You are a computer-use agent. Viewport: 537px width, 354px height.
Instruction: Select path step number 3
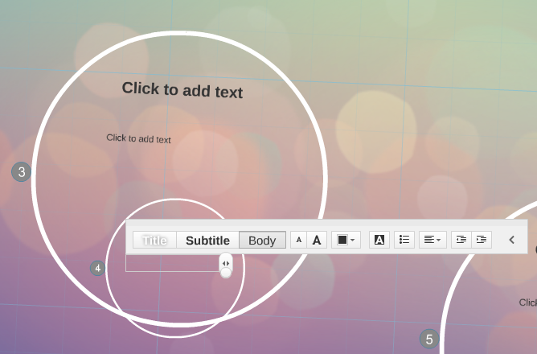tap(22, 171)
